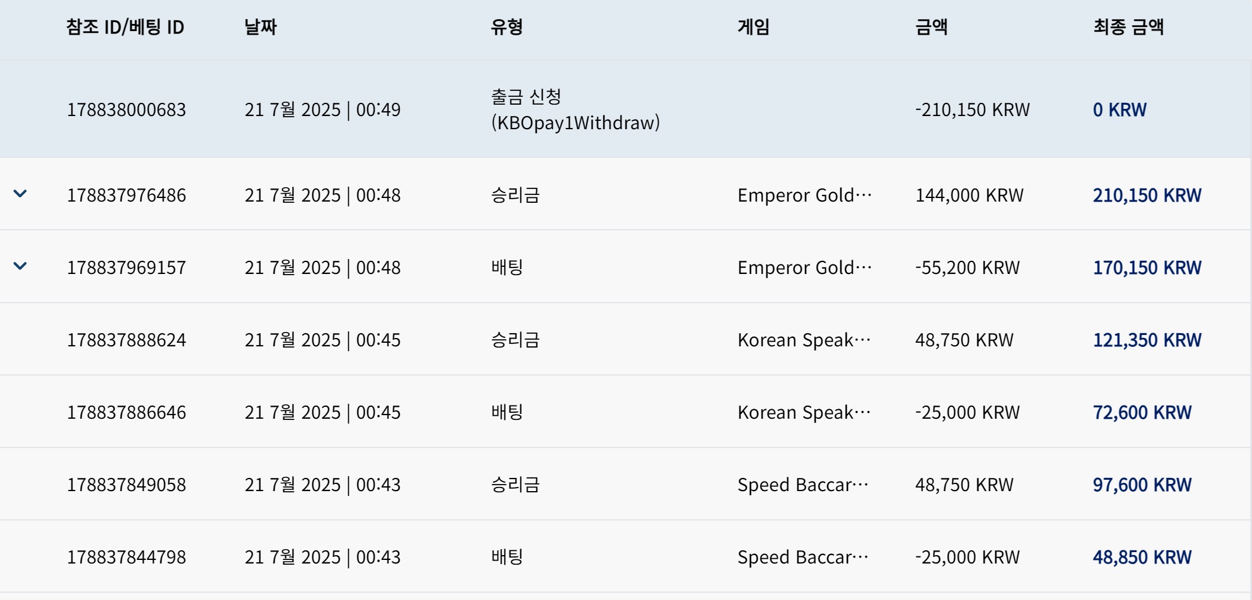Click the 금액 column header
This screenshot has width=1252, height=600.
[x=932, y=27]
